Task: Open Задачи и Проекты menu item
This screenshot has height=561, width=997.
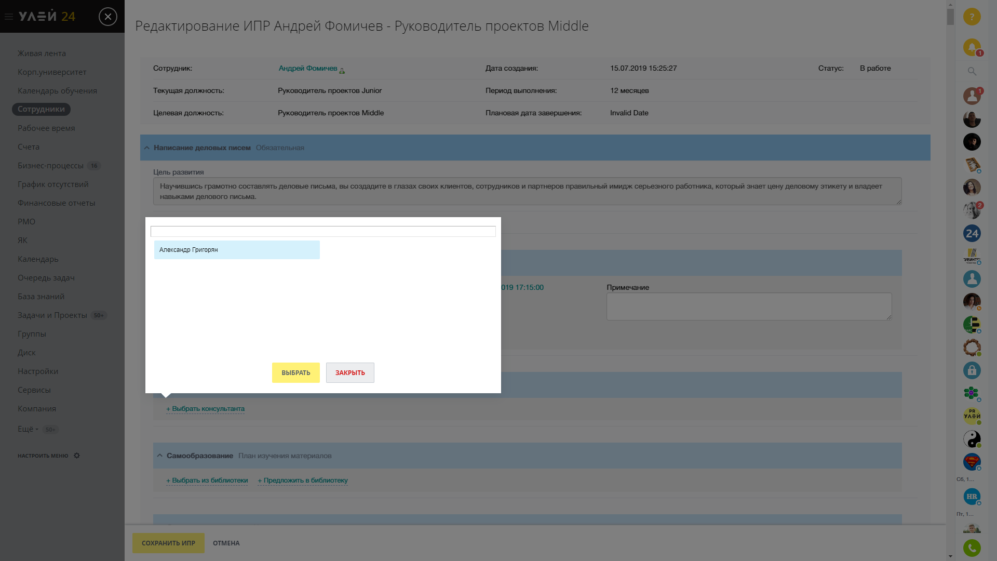Action: coord(52,315)
